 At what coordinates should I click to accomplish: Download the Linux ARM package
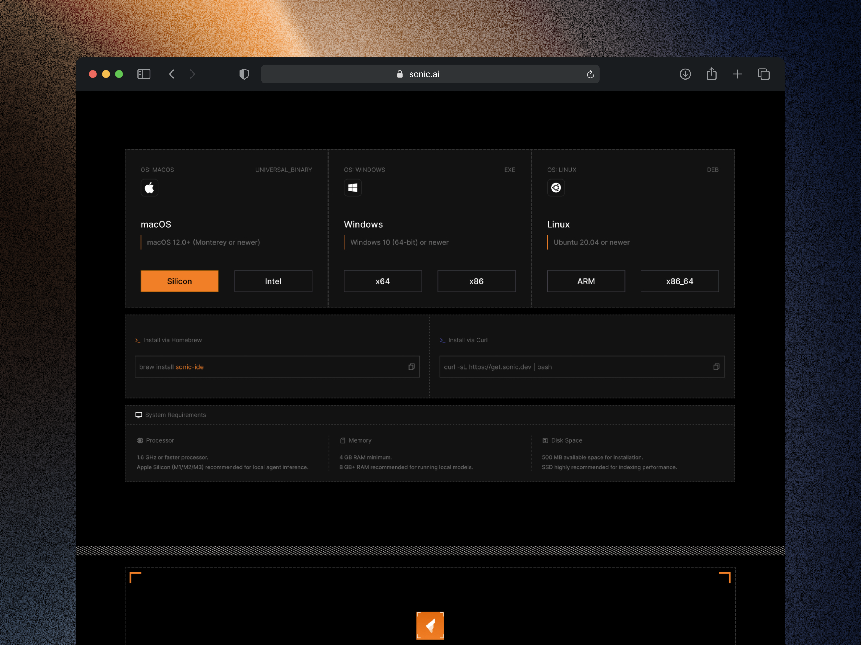click(586, 281)
